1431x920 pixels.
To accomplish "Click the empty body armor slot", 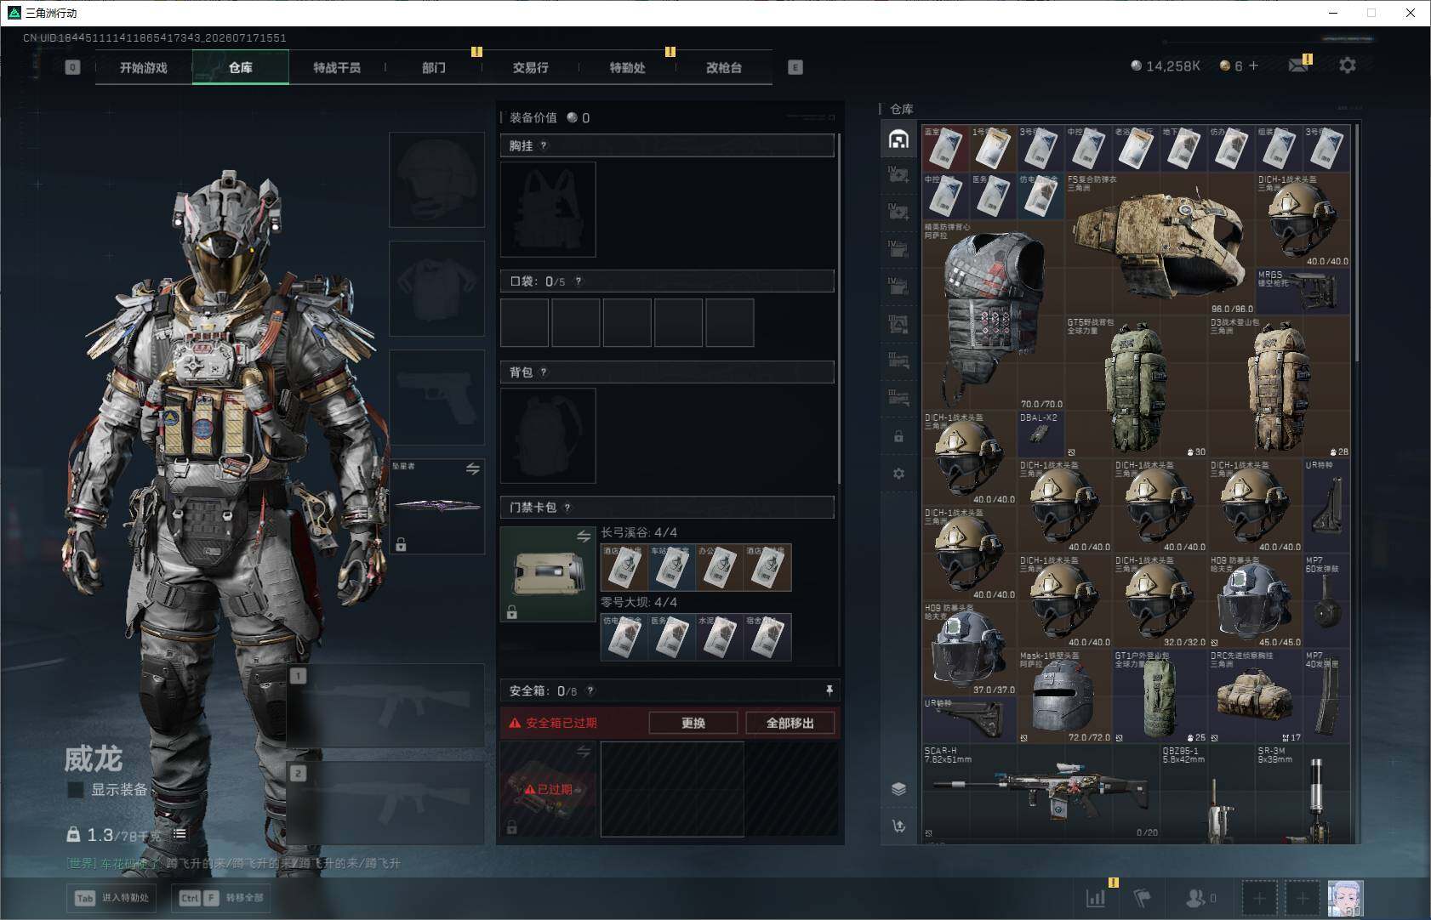I will point(436,288).
